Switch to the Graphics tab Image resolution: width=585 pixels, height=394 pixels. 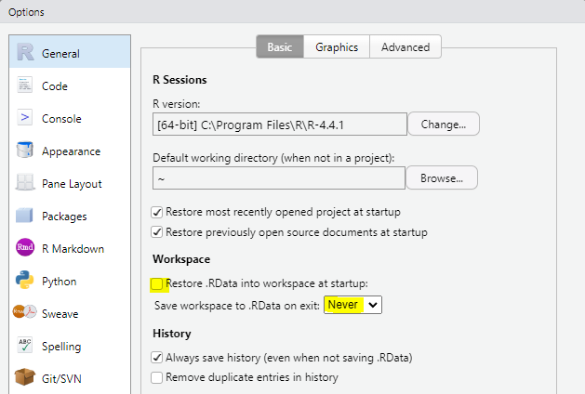(337, 47)
